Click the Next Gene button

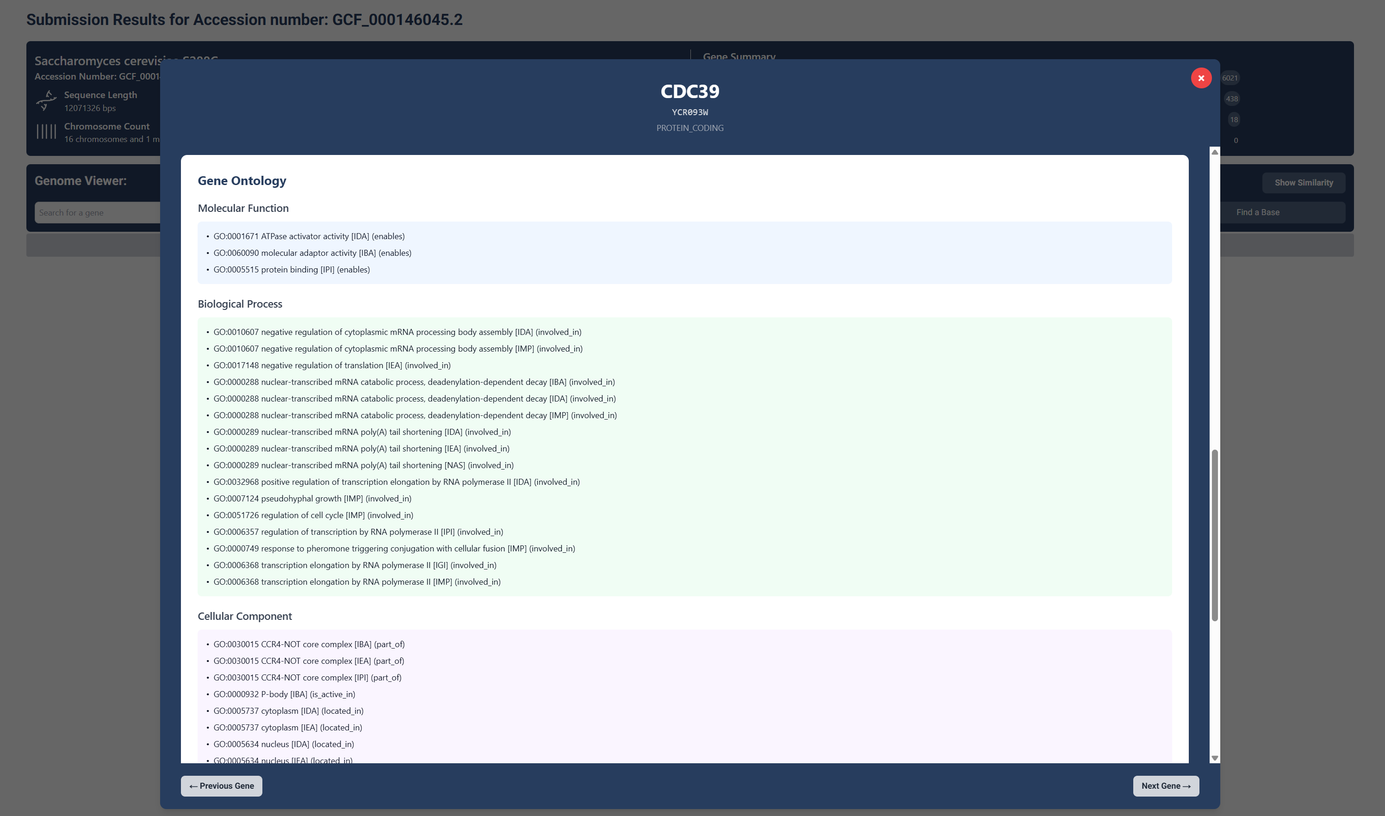(x=1166, y=786)
